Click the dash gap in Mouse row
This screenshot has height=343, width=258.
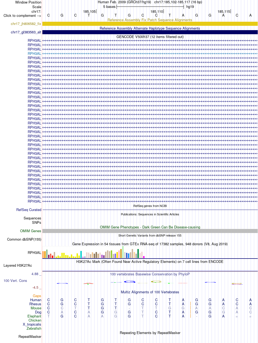(x=129, y=308)
